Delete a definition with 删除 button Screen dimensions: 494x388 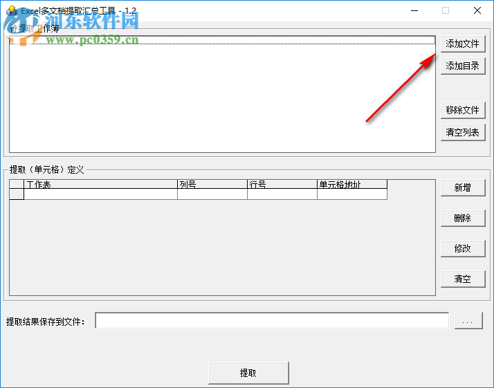click(462, 218)
